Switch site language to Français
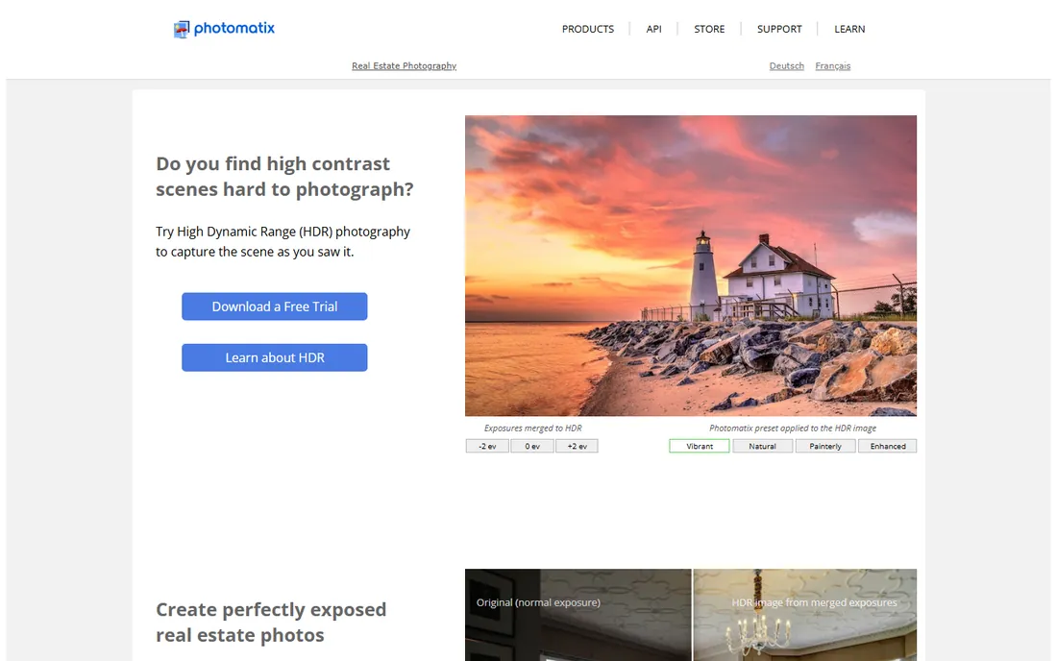 pos(832,66)
